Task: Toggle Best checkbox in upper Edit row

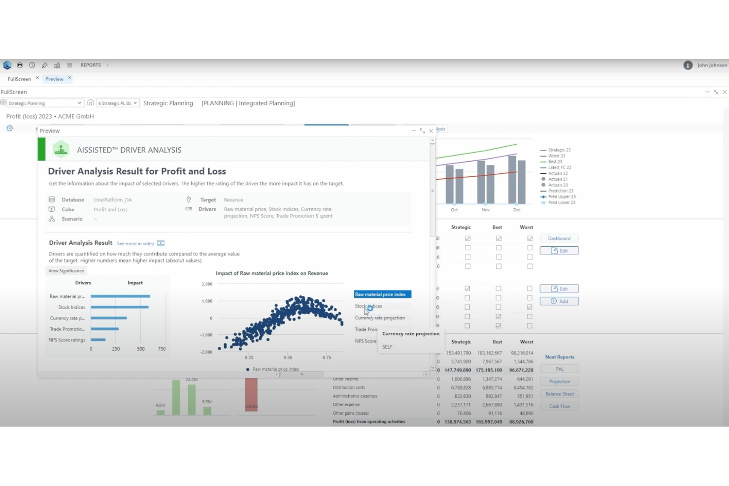Action: [498, 248]
